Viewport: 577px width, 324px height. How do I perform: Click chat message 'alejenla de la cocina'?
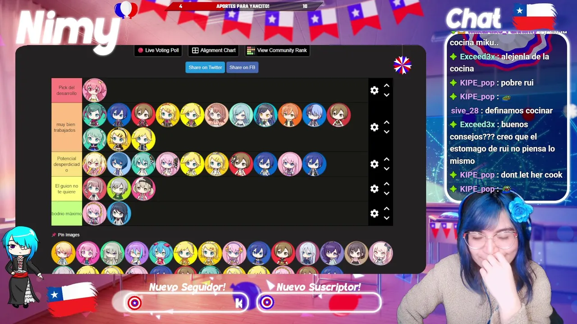(x=499, y=63)
